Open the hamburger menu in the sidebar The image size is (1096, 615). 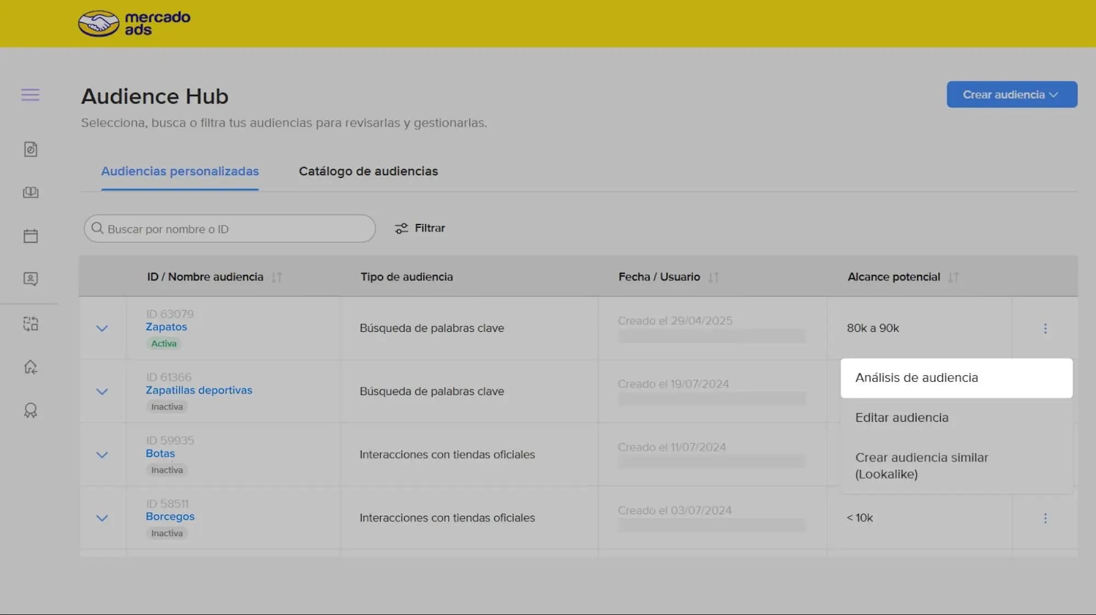click(x=30, y=95)
